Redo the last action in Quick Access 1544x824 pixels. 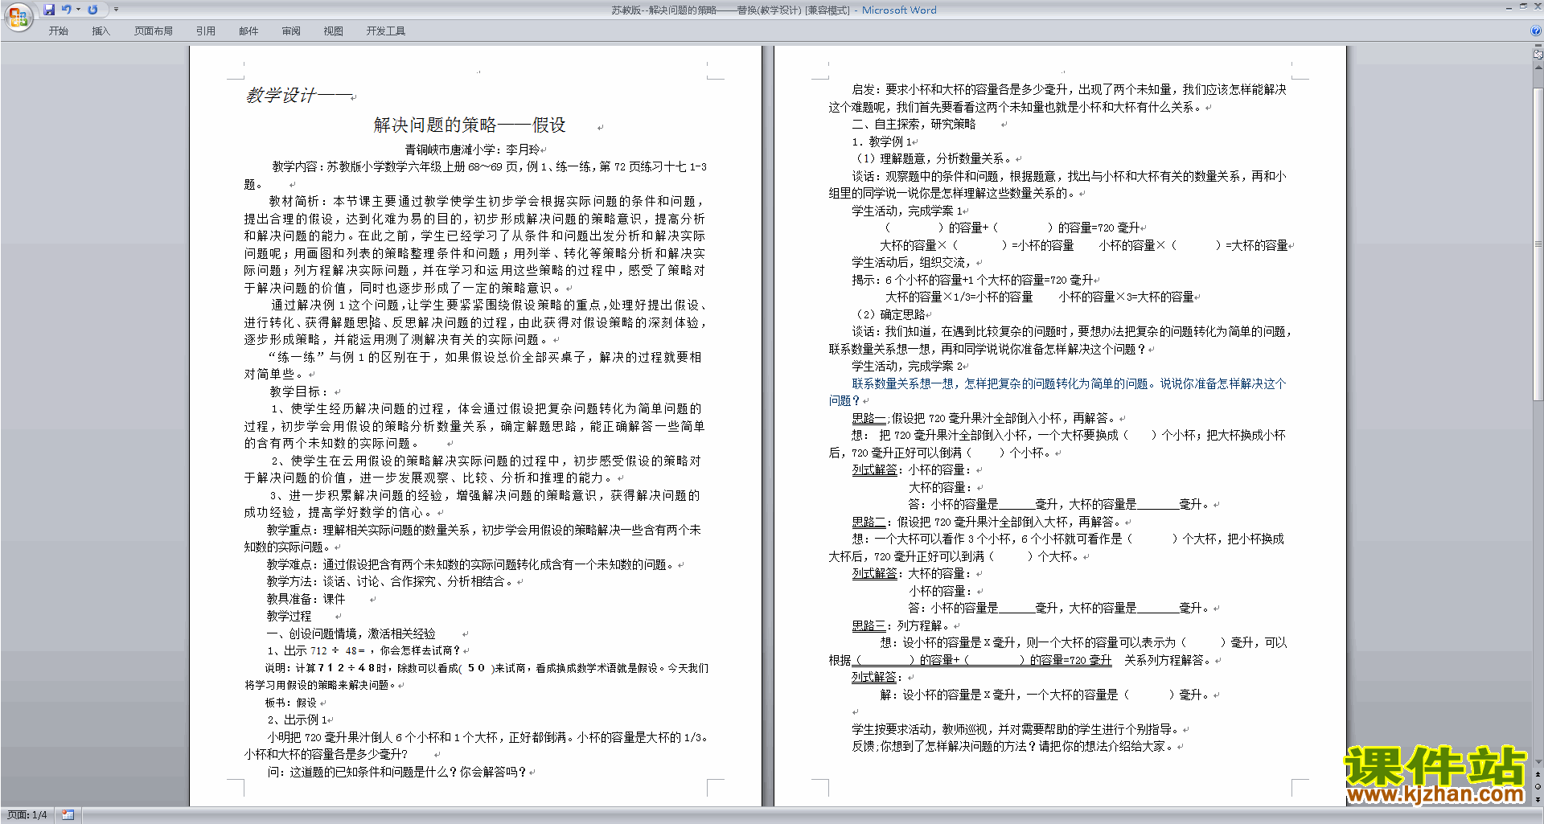(x=92, y=10)
